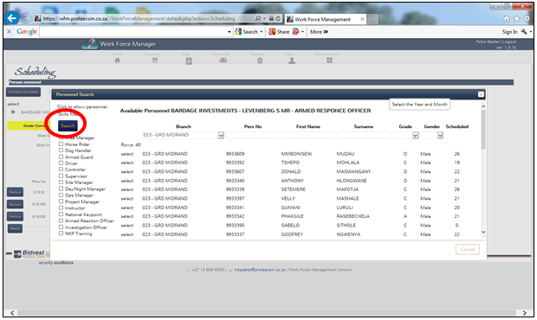Tick the Armed Reaction Officer checkbox
This screenshot has height=320, width=537.
tap(61, 221)
